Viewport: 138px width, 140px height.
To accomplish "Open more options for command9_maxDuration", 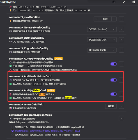I will coord(121,19).
